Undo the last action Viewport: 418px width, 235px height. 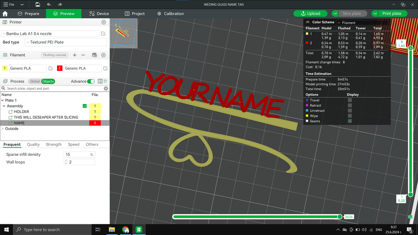pyautogui.click(x=49, y=4)
